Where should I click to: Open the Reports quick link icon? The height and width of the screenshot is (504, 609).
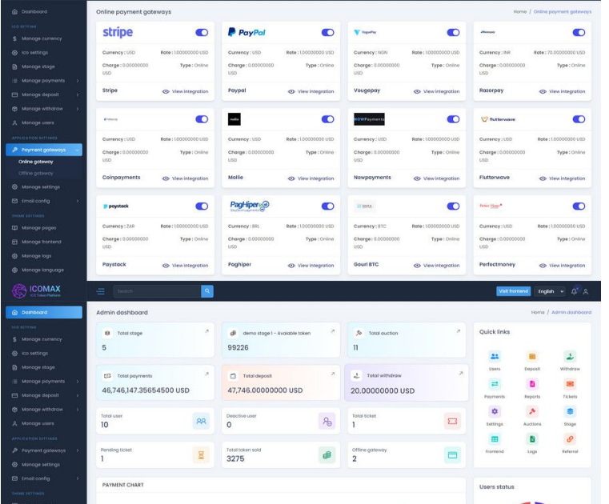coord(532,384)
